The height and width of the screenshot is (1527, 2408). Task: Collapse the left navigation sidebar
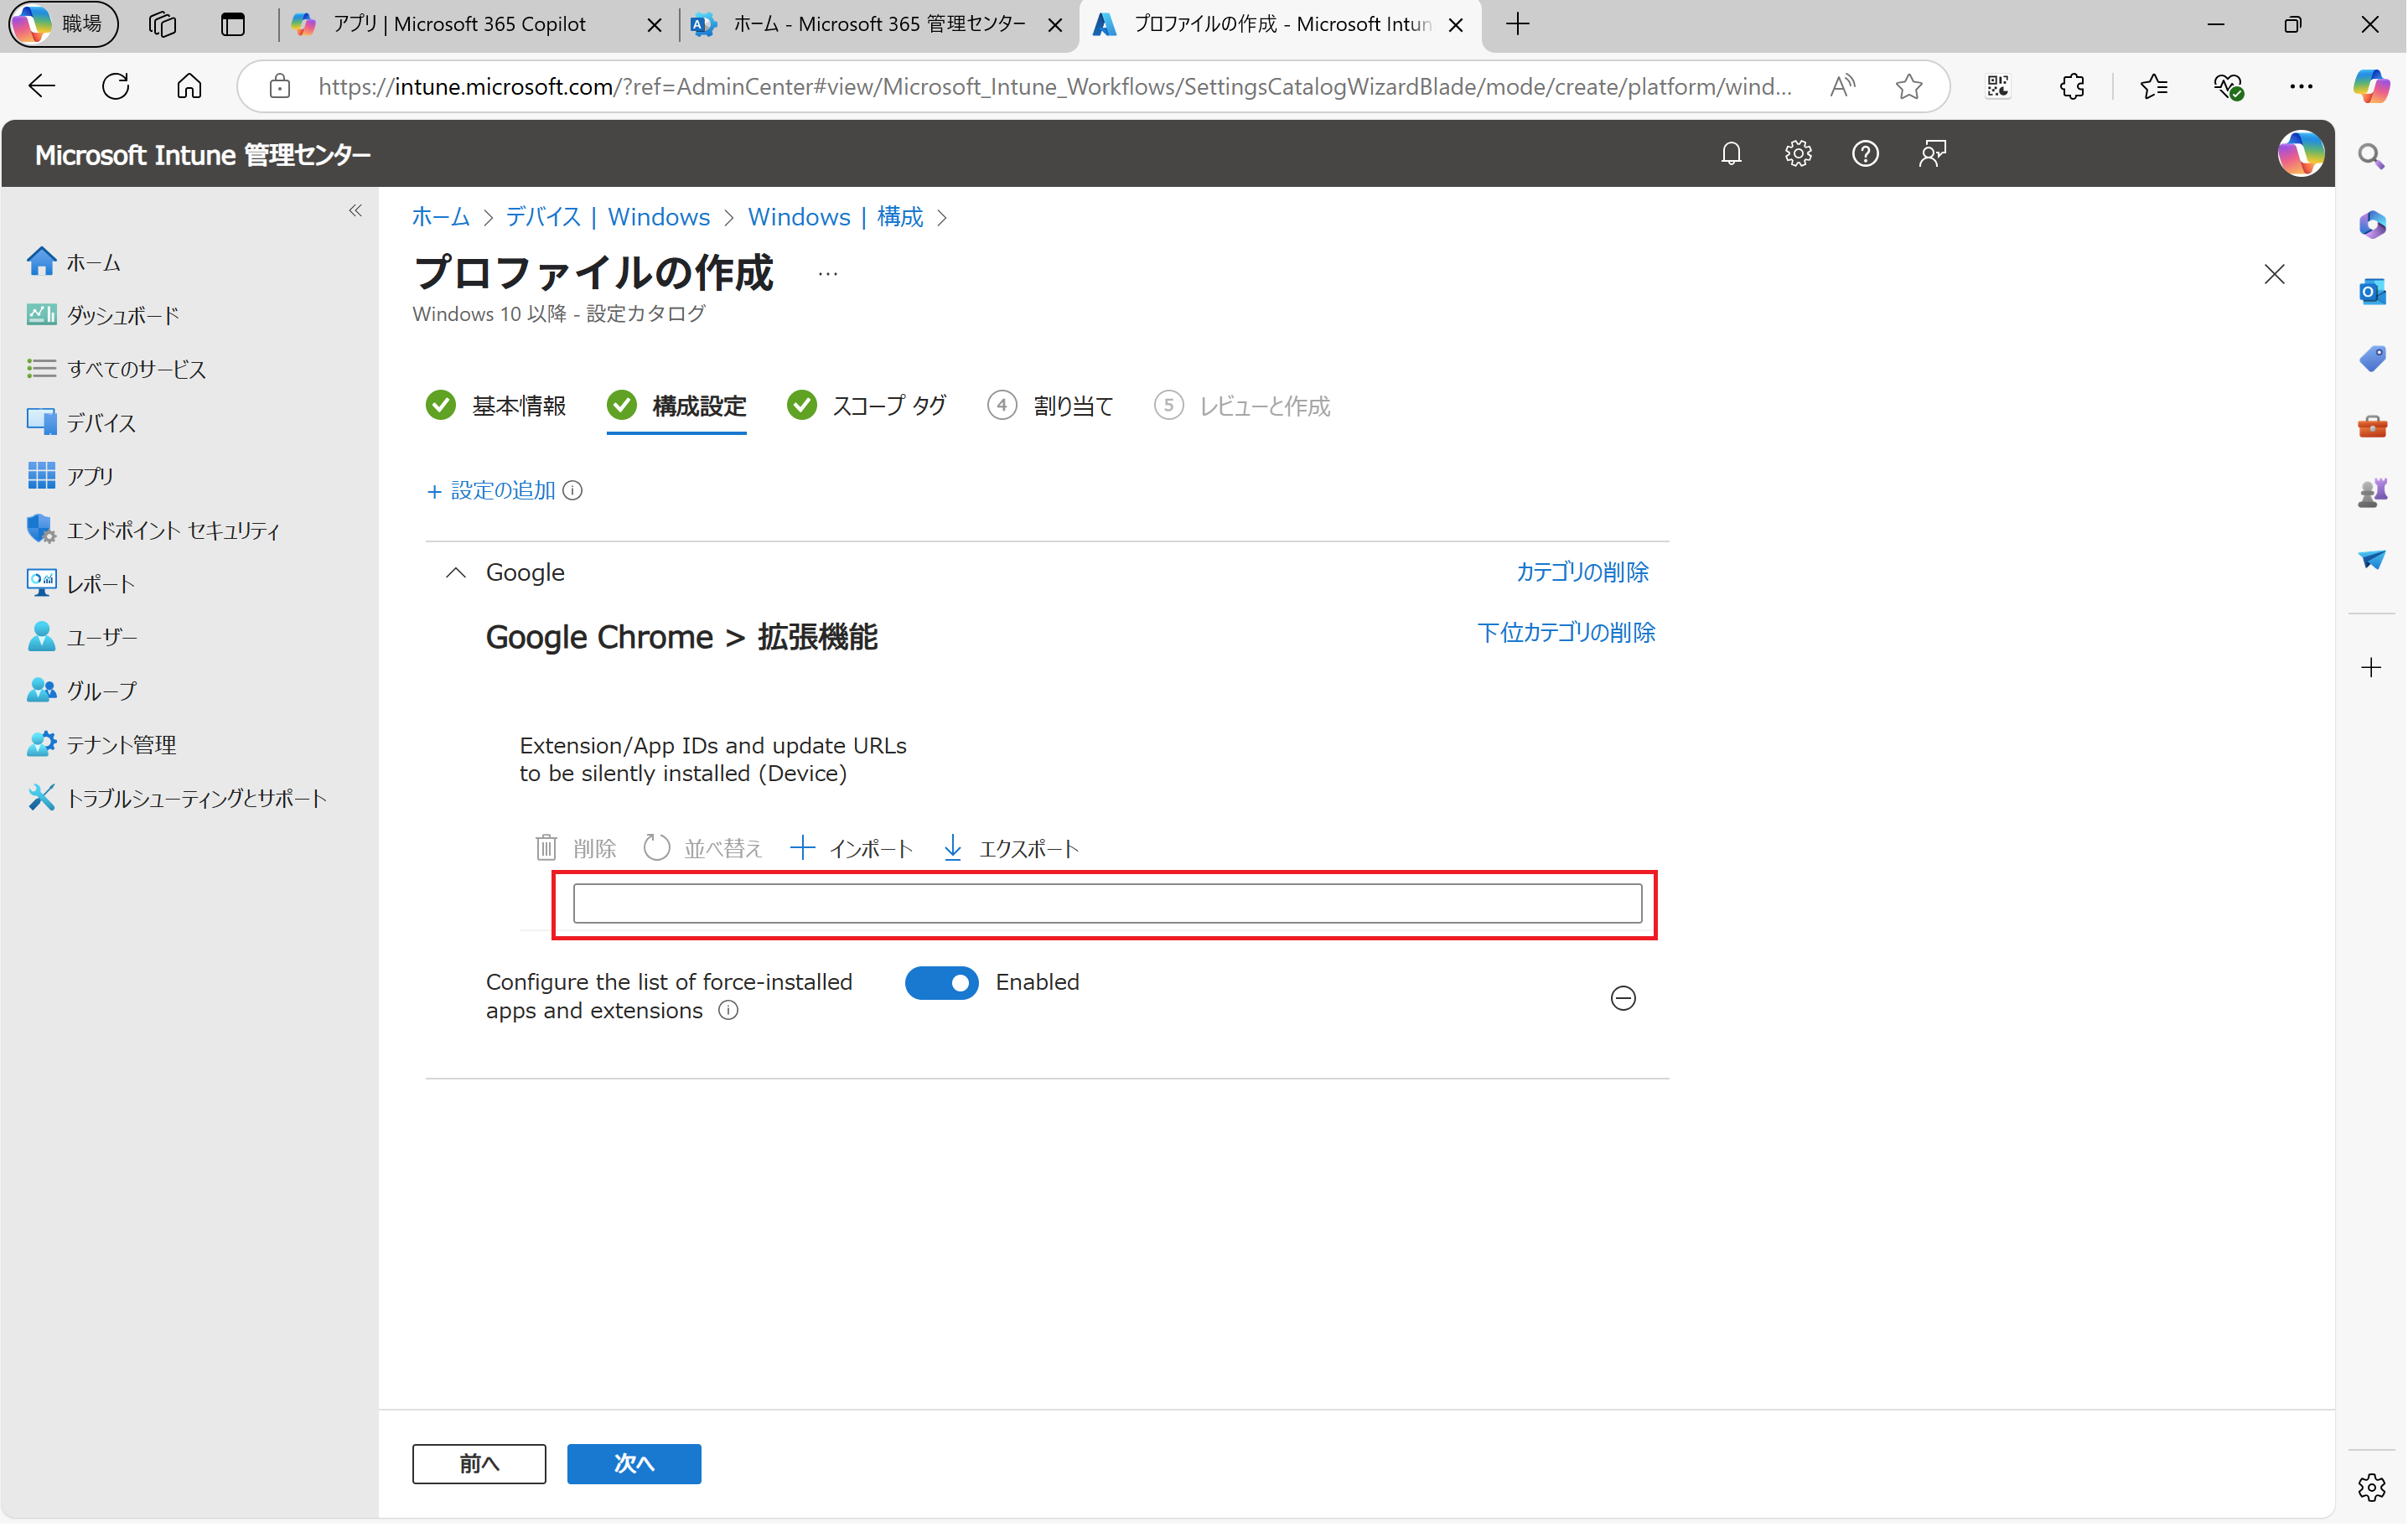[355, 210]
